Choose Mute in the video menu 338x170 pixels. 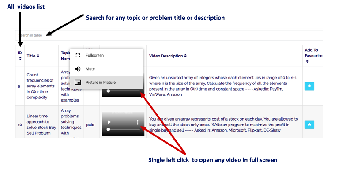pos(107,69)
